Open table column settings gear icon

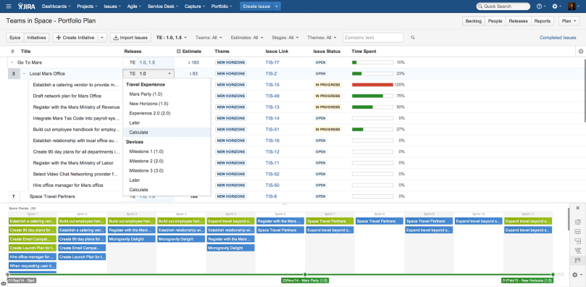(x=581, y=51)
